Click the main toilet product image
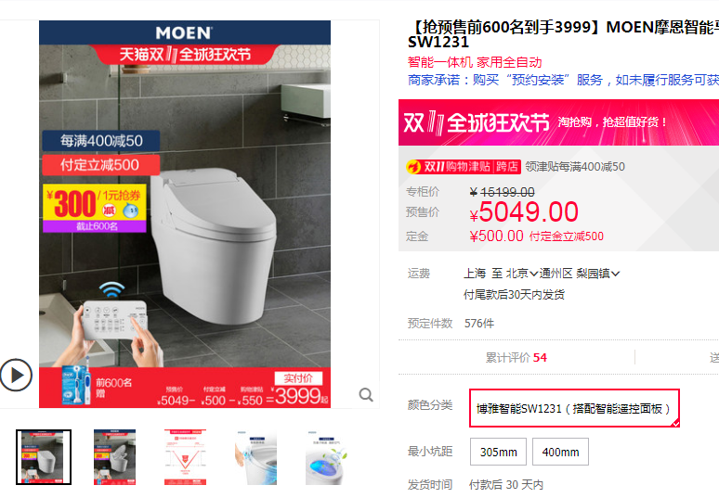Image resolution: width=719 pixels, height=498 pixels. [x=185, y=213]
